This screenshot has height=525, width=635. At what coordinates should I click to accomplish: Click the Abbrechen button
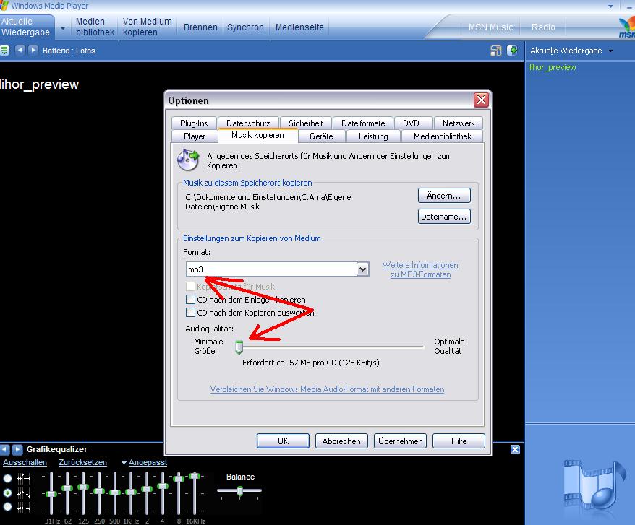(x=341, y=441)
